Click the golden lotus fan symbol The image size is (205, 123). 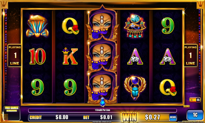point(37,26)
